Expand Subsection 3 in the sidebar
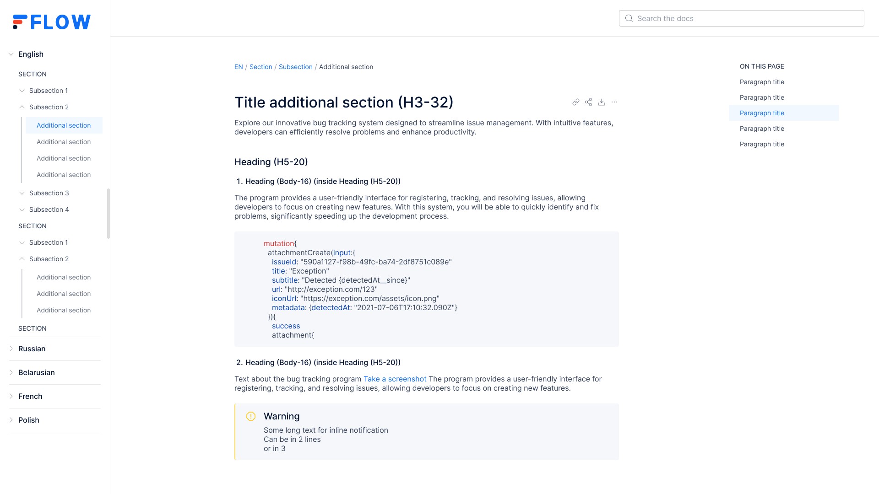The height and width of the screenshot is (494, 879). [x=22, y=193]
